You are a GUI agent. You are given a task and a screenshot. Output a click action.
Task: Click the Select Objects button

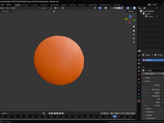point(150,73)
